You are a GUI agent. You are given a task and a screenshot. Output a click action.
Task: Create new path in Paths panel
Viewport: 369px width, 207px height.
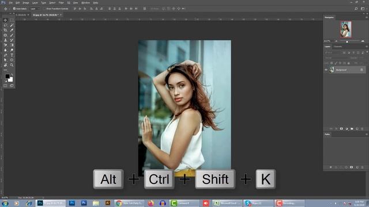tap(357, 167)
